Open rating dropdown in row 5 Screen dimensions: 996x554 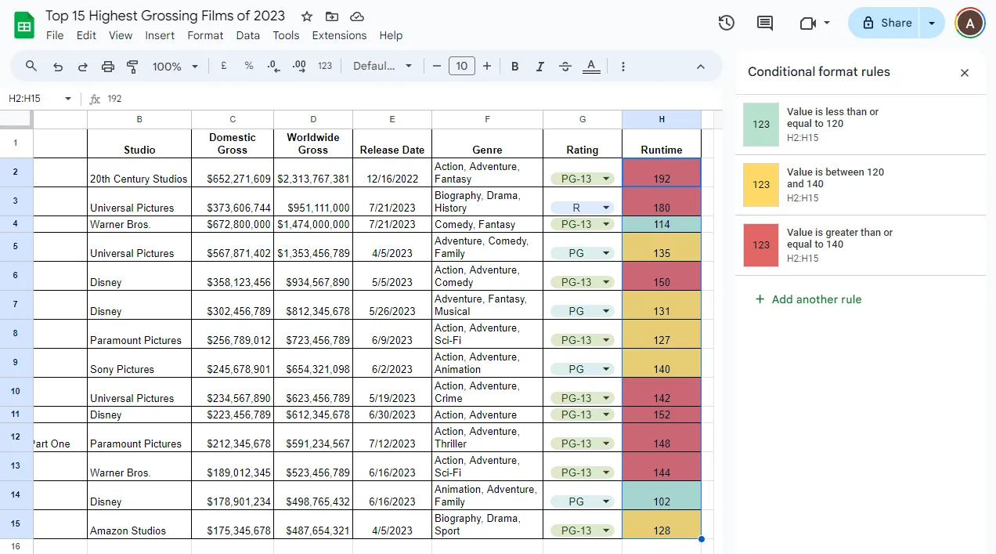click(606, 253)
